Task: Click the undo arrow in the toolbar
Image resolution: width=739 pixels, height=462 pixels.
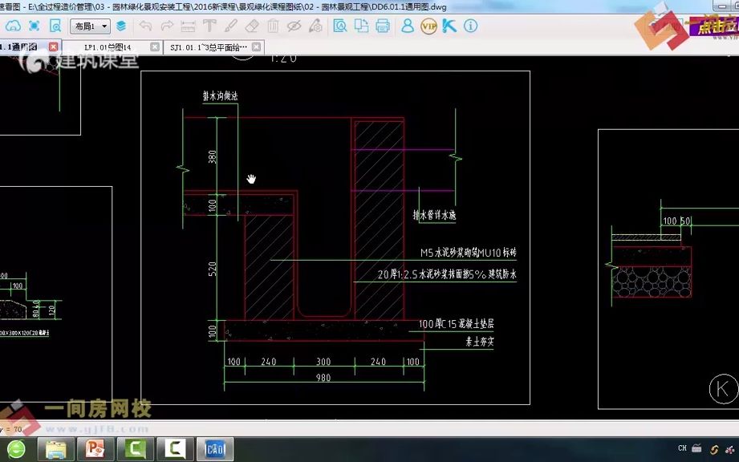Action: pyautogui.click(x=145, y=26)
